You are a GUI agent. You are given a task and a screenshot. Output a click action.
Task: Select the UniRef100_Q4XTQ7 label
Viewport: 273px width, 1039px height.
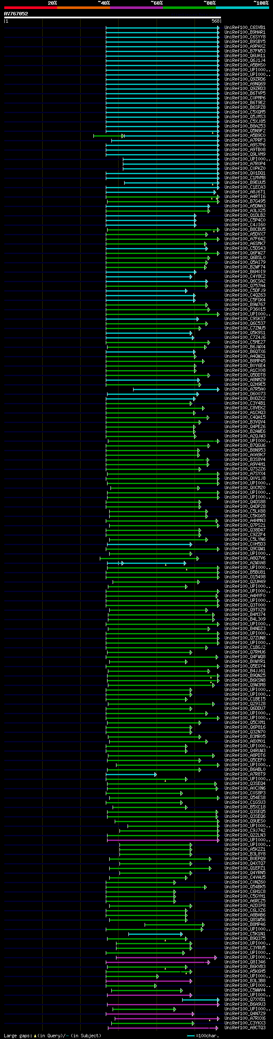(245, 863)
